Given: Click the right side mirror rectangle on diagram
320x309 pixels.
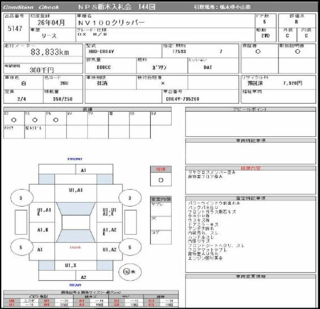Looking at the screenshot, I should [130, 222].
